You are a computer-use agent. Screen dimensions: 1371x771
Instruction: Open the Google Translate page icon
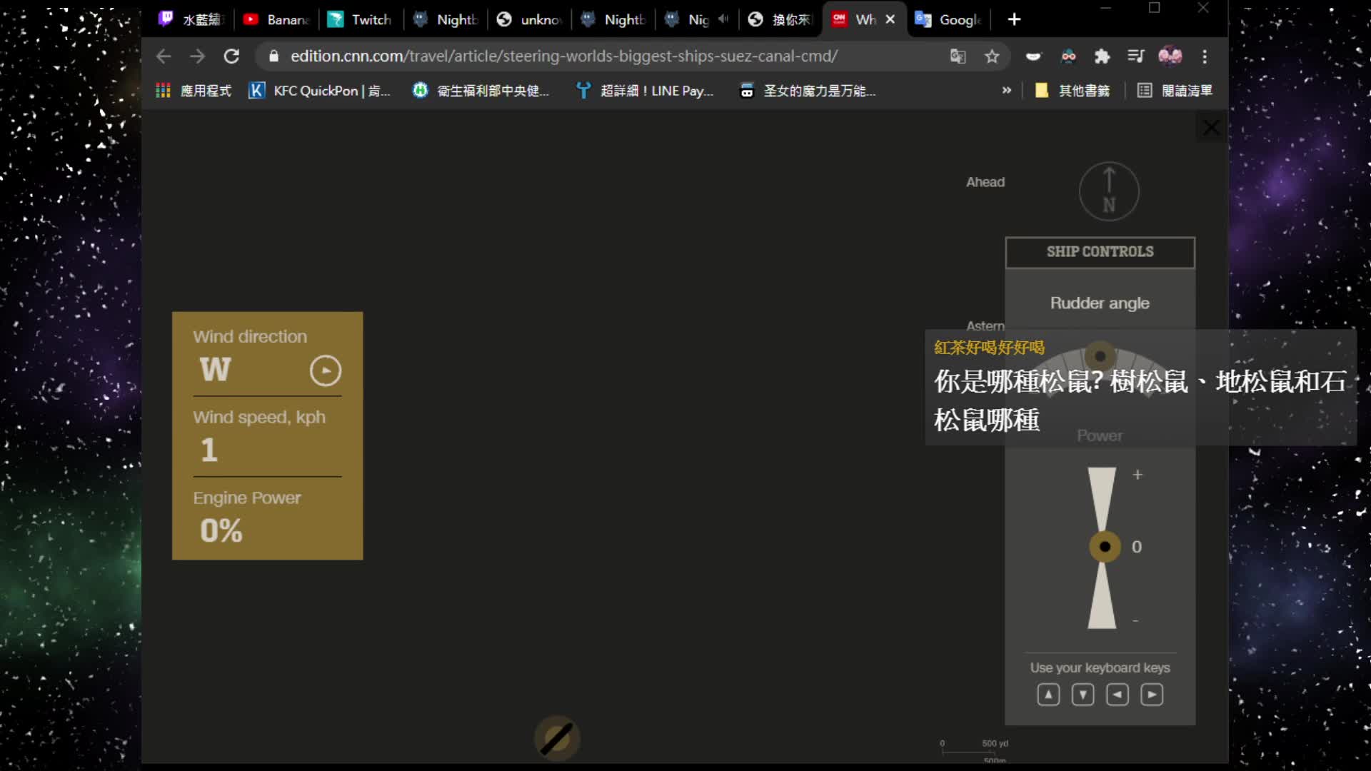958,56
